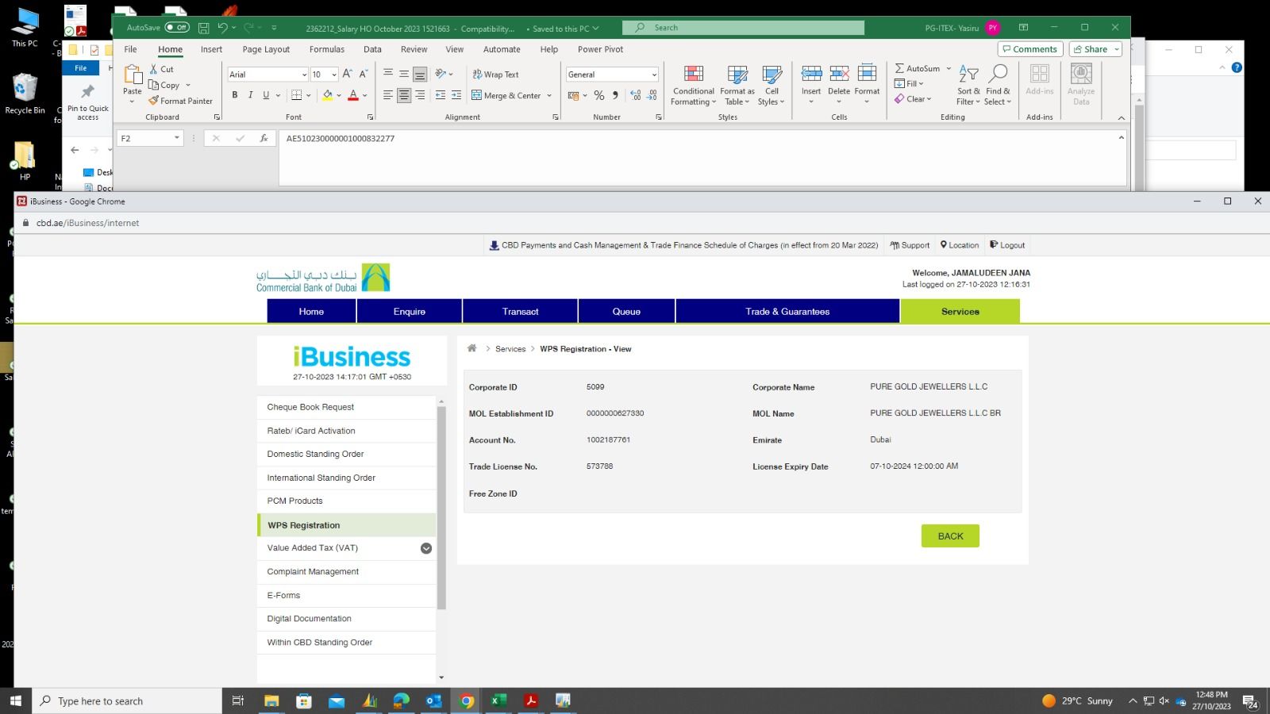
Task: Increase font size with the larger A icon
Action: [x=348, y=74]
